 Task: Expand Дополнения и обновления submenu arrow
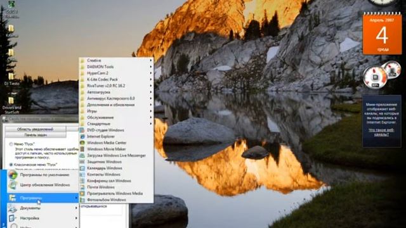click(x=151, y=104)
